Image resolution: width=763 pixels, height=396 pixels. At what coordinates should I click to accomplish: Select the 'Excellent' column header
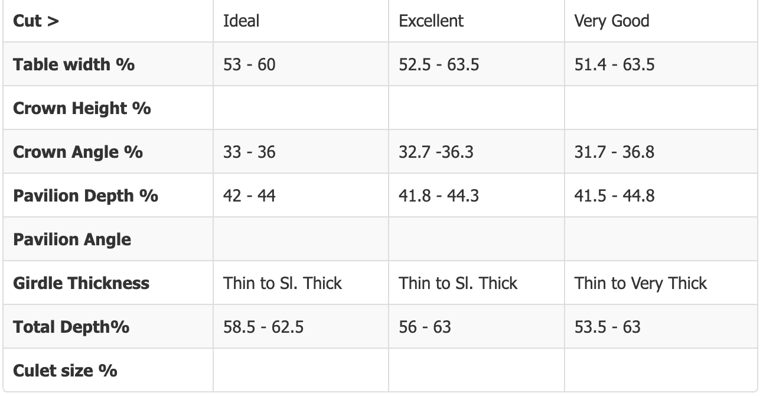pos(431,21)
